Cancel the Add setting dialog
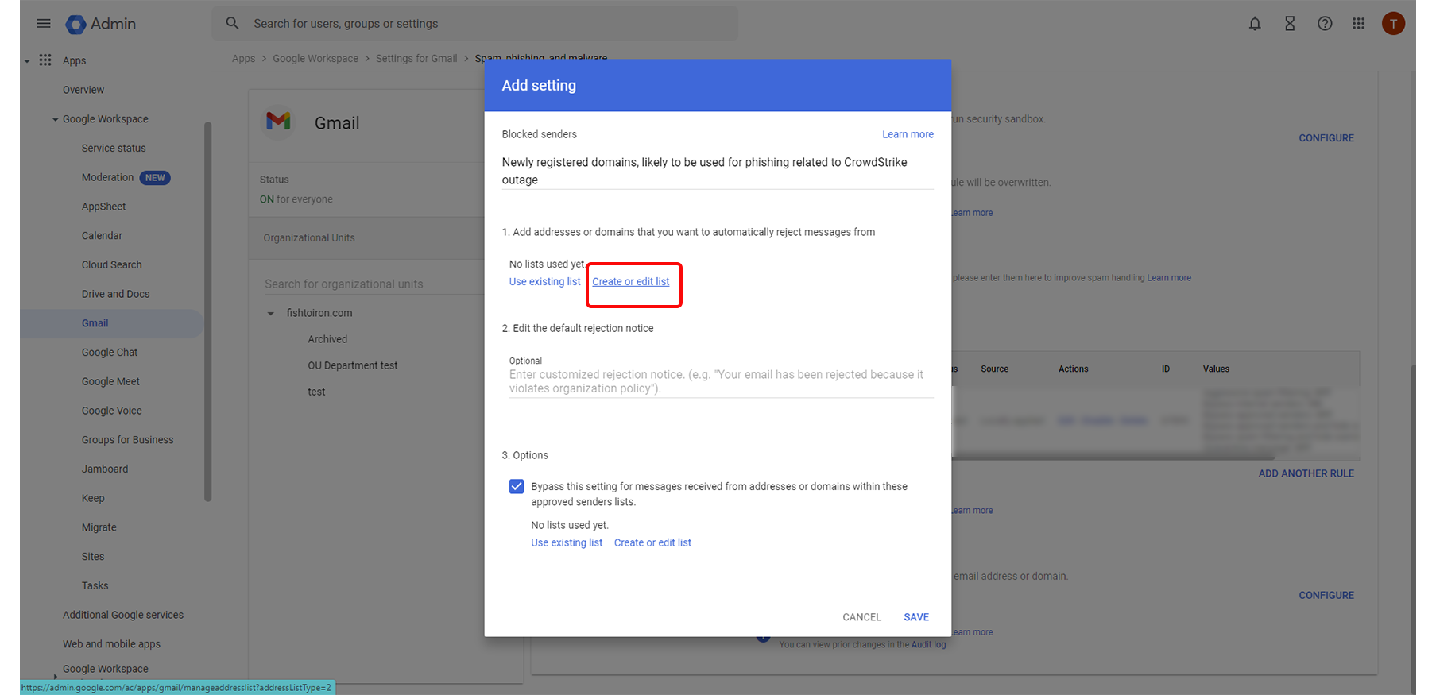 click(x=861, y=617)
